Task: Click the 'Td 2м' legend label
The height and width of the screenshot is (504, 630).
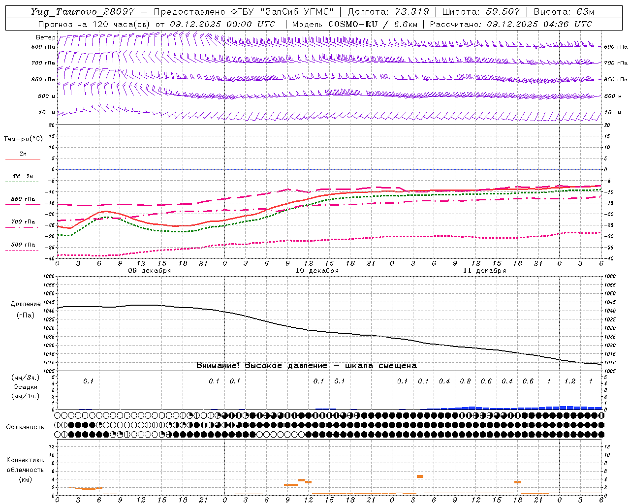Action: [23, 176]
